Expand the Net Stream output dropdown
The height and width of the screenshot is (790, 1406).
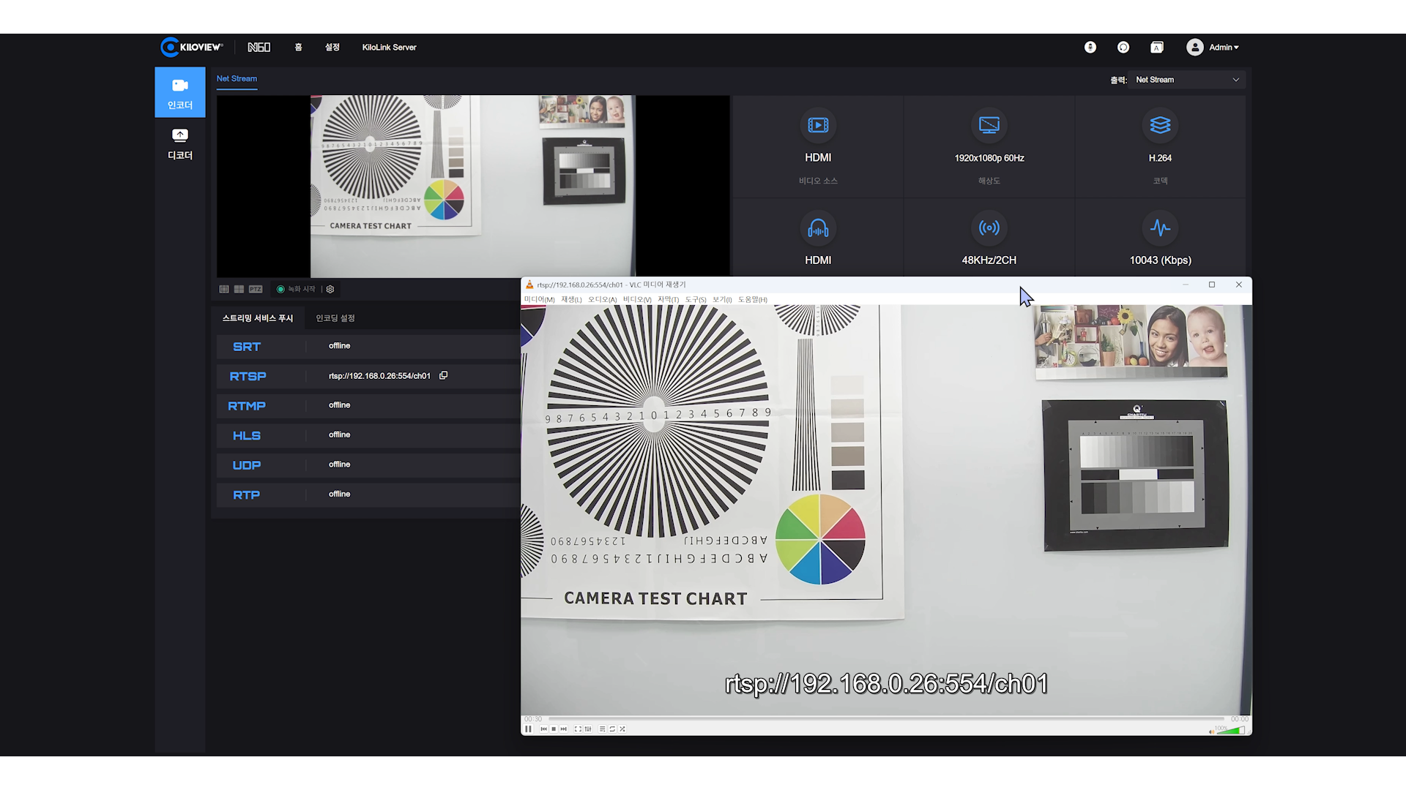[x=1187, y=80]
